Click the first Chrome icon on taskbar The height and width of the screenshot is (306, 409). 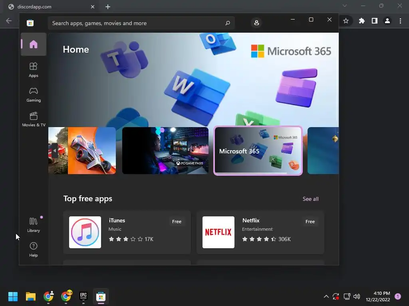pyautogui.click(x=48, y=296)
